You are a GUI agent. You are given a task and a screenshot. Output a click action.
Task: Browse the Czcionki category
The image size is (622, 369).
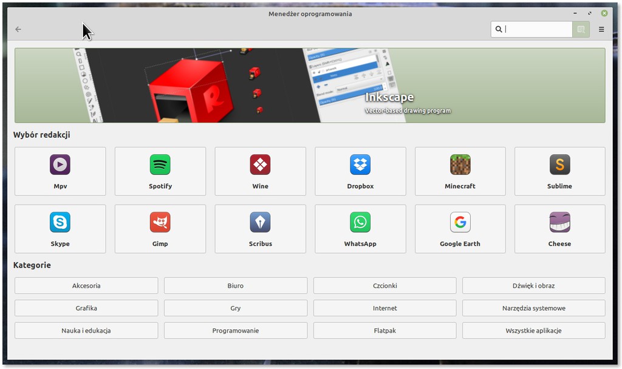pos(384,286)
